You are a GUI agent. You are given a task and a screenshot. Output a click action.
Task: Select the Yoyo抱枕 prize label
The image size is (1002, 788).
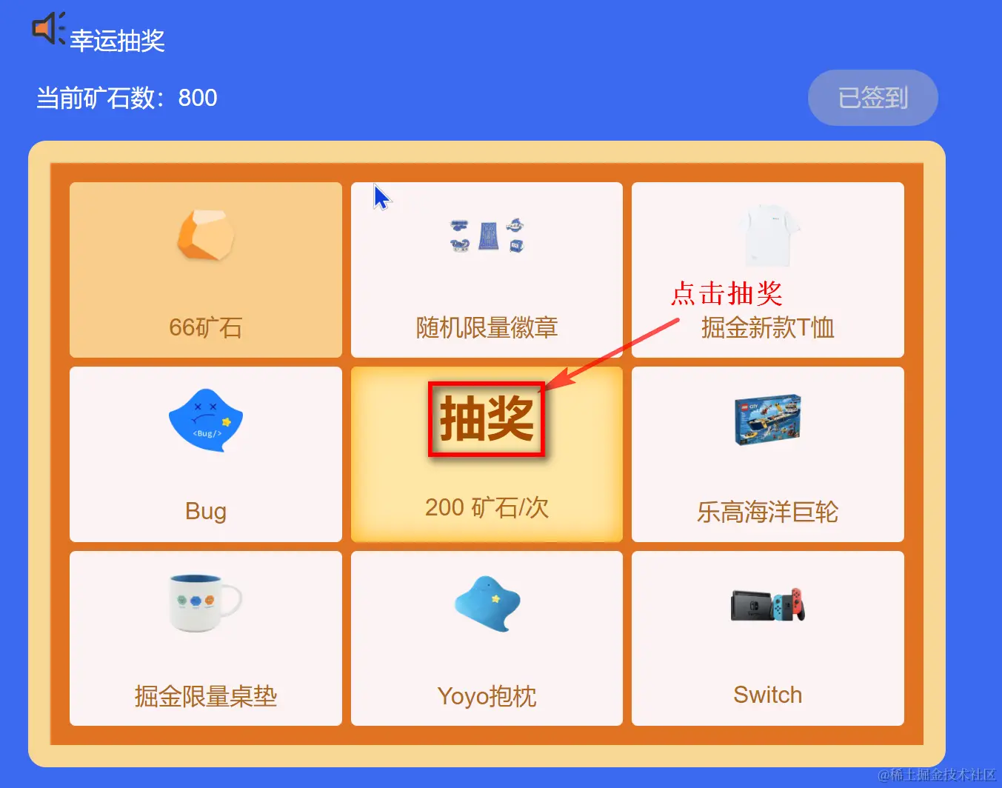[x=487, y=696]
